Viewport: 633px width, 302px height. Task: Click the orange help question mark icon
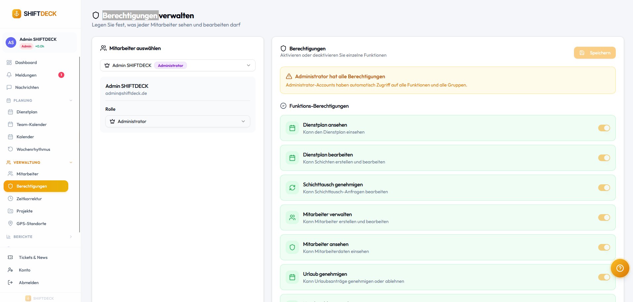coord(620,268)
